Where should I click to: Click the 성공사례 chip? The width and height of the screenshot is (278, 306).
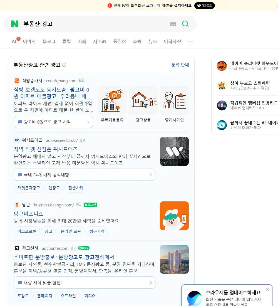(x=97, y=231)
